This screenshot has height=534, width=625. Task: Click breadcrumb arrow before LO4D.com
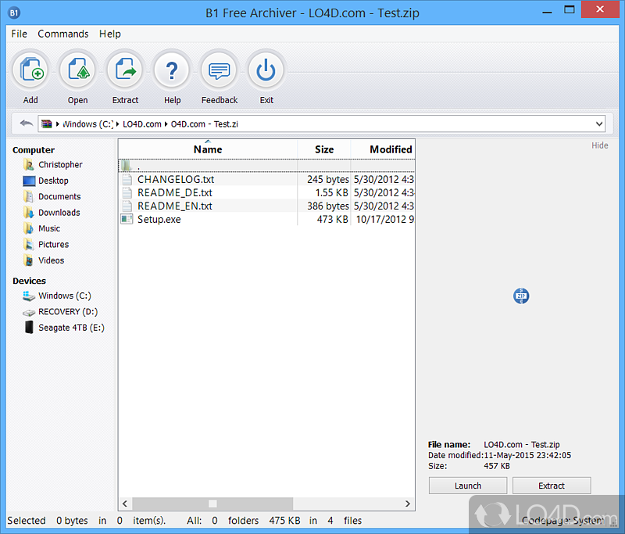118,124
